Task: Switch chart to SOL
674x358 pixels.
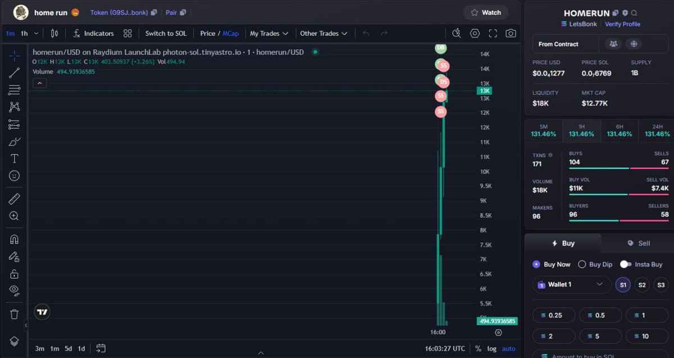Action: [166, 34]
